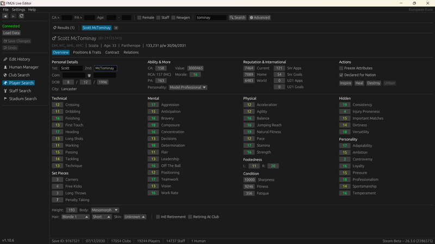Open the Skin Unknown dropdown

point(135,217)
